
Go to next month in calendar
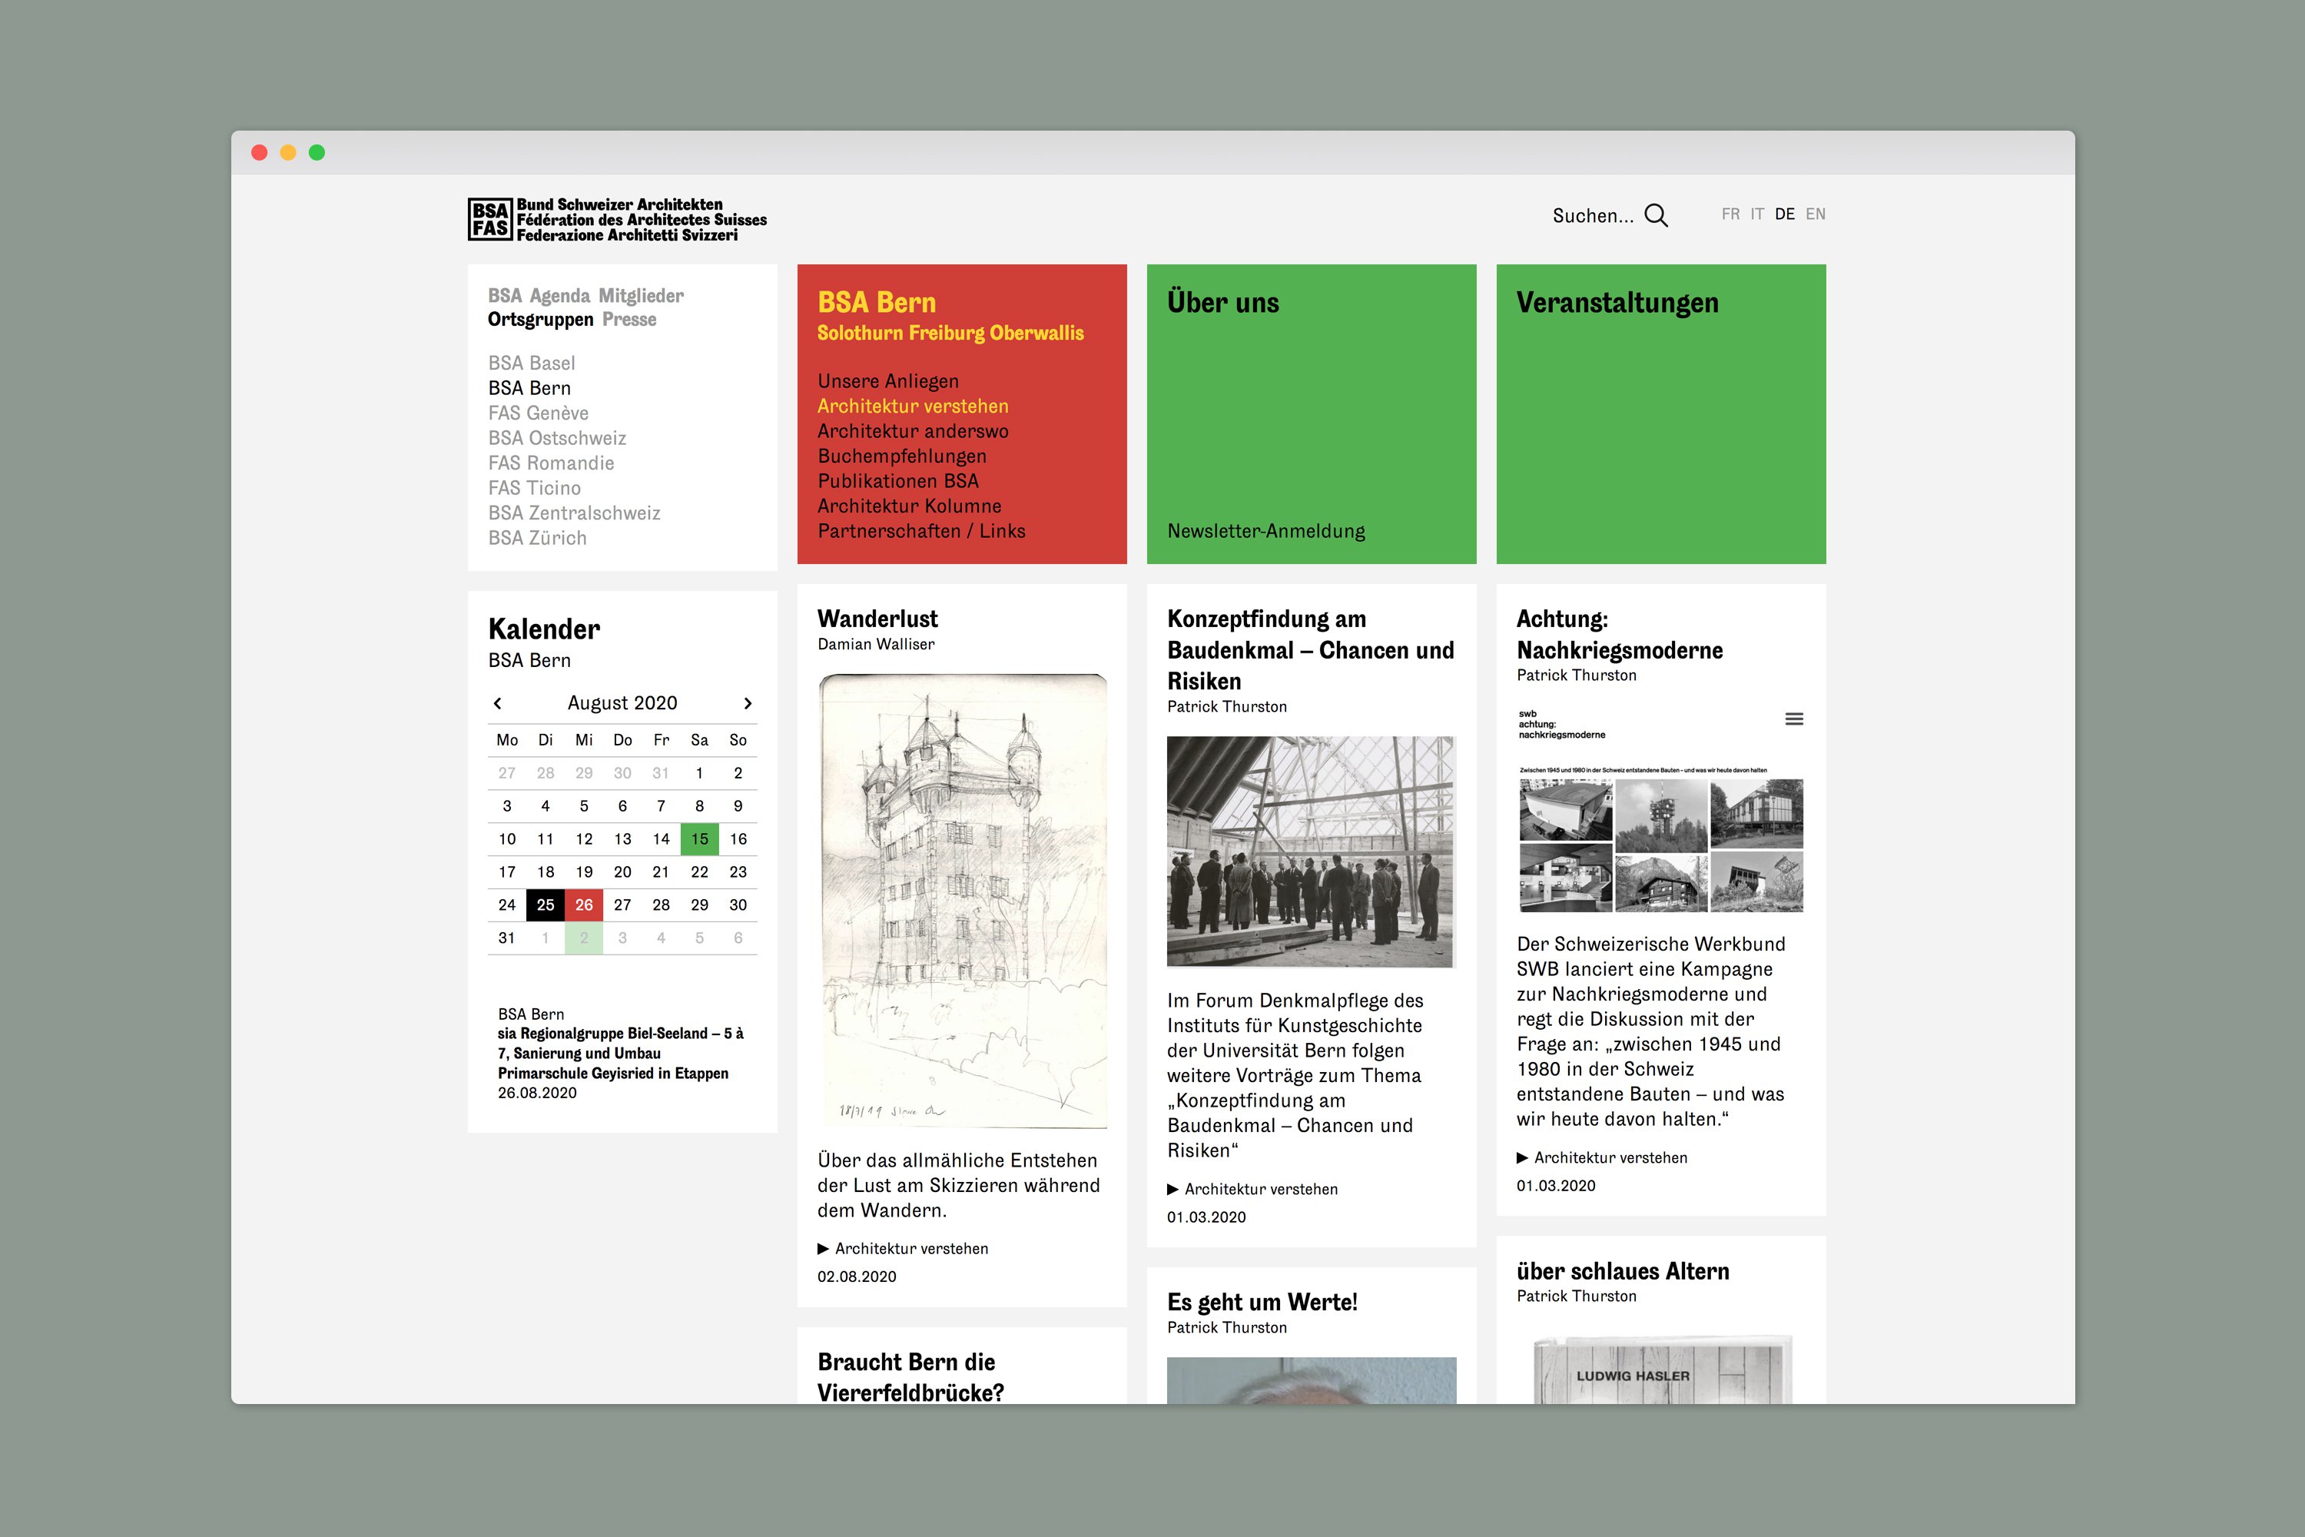748,703
